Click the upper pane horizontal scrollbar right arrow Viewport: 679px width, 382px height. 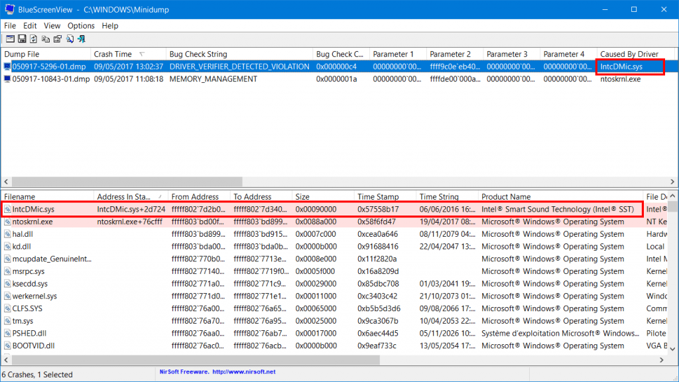(x=672, y=182)
